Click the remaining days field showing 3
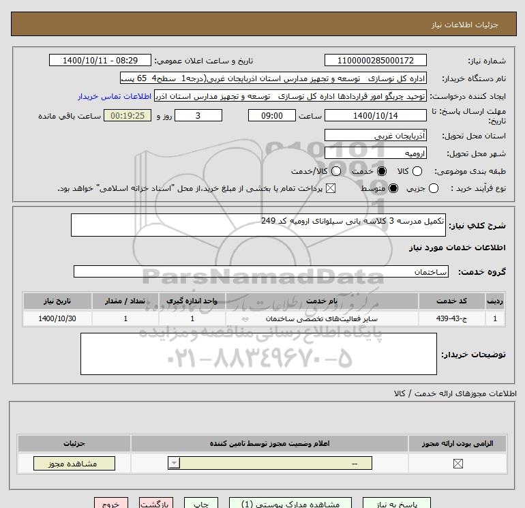The height and width of the screenshot is (508, 525). coord(198,115)
